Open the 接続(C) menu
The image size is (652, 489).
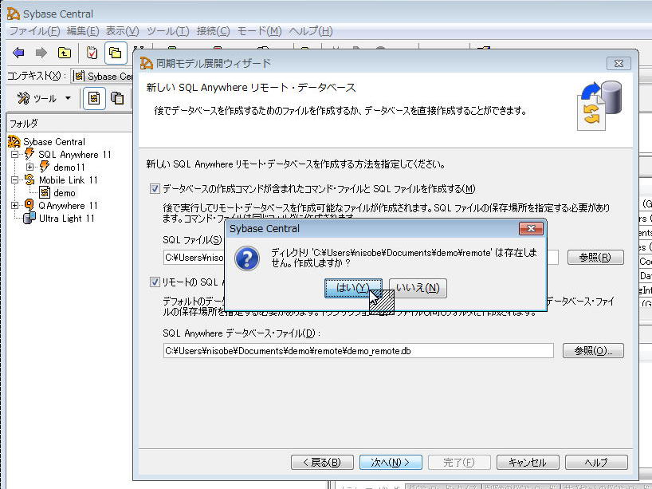click(x=213, y=31)
